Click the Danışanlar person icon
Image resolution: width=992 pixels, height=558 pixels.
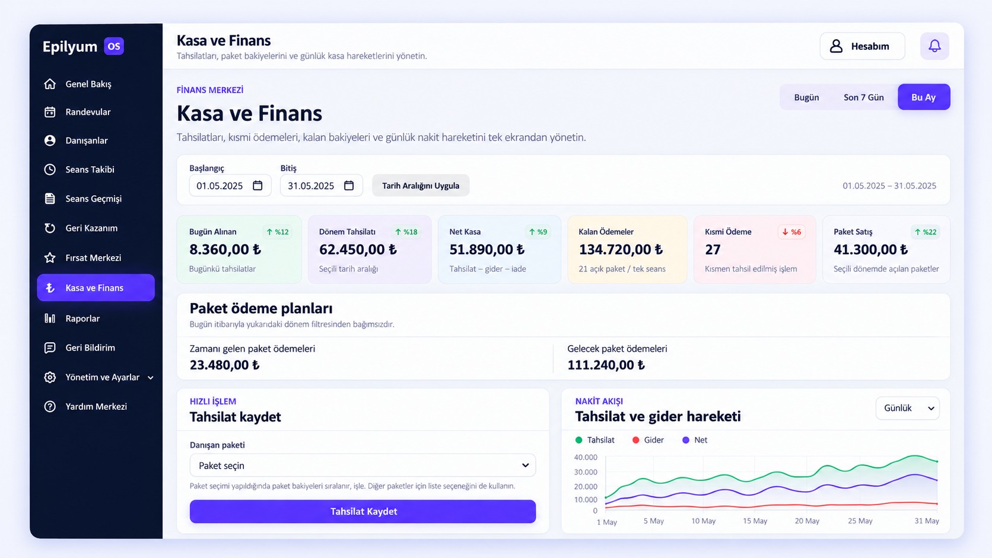(x=50, y=141)
